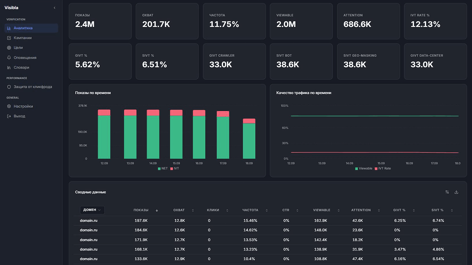Sort by Клики column arrows
This screenshot has height=265, width=472.
227,210
